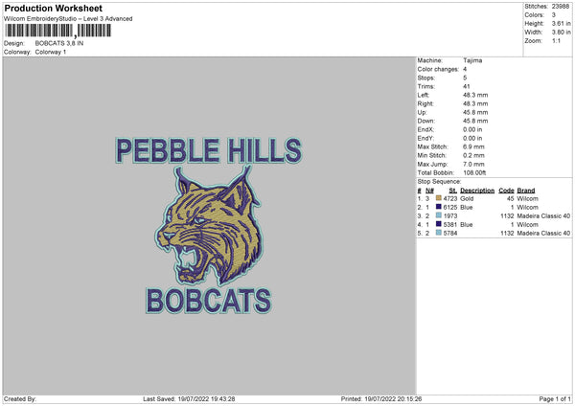Click the Height value 3.61 in

tap(561, 23)
